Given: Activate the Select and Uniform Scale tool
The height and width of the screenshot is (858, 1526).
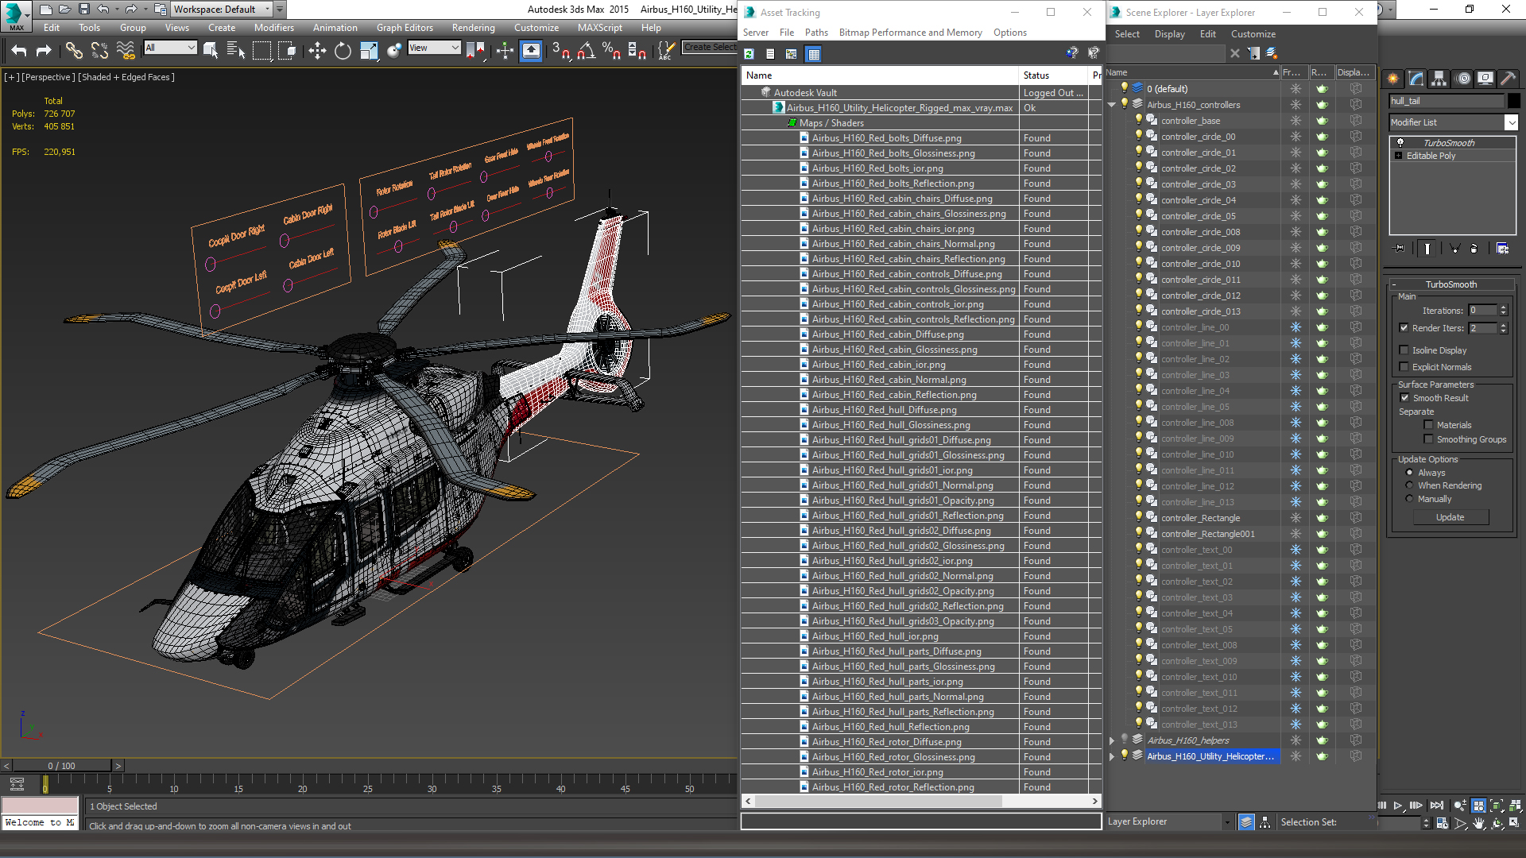Looking at the screenshot, I should (369, 51).
